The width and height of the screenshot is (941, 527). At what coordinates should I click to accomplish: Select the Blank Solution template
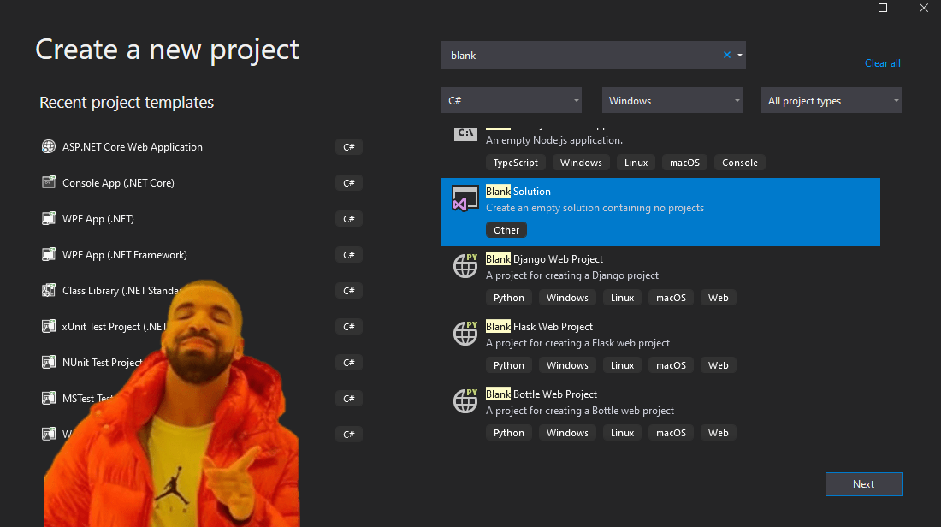point(660,211)
